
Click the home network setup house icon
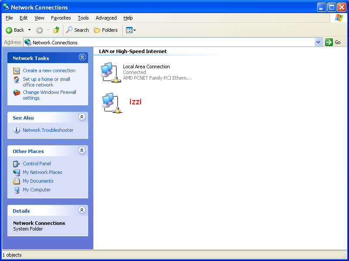click(17, 80)
